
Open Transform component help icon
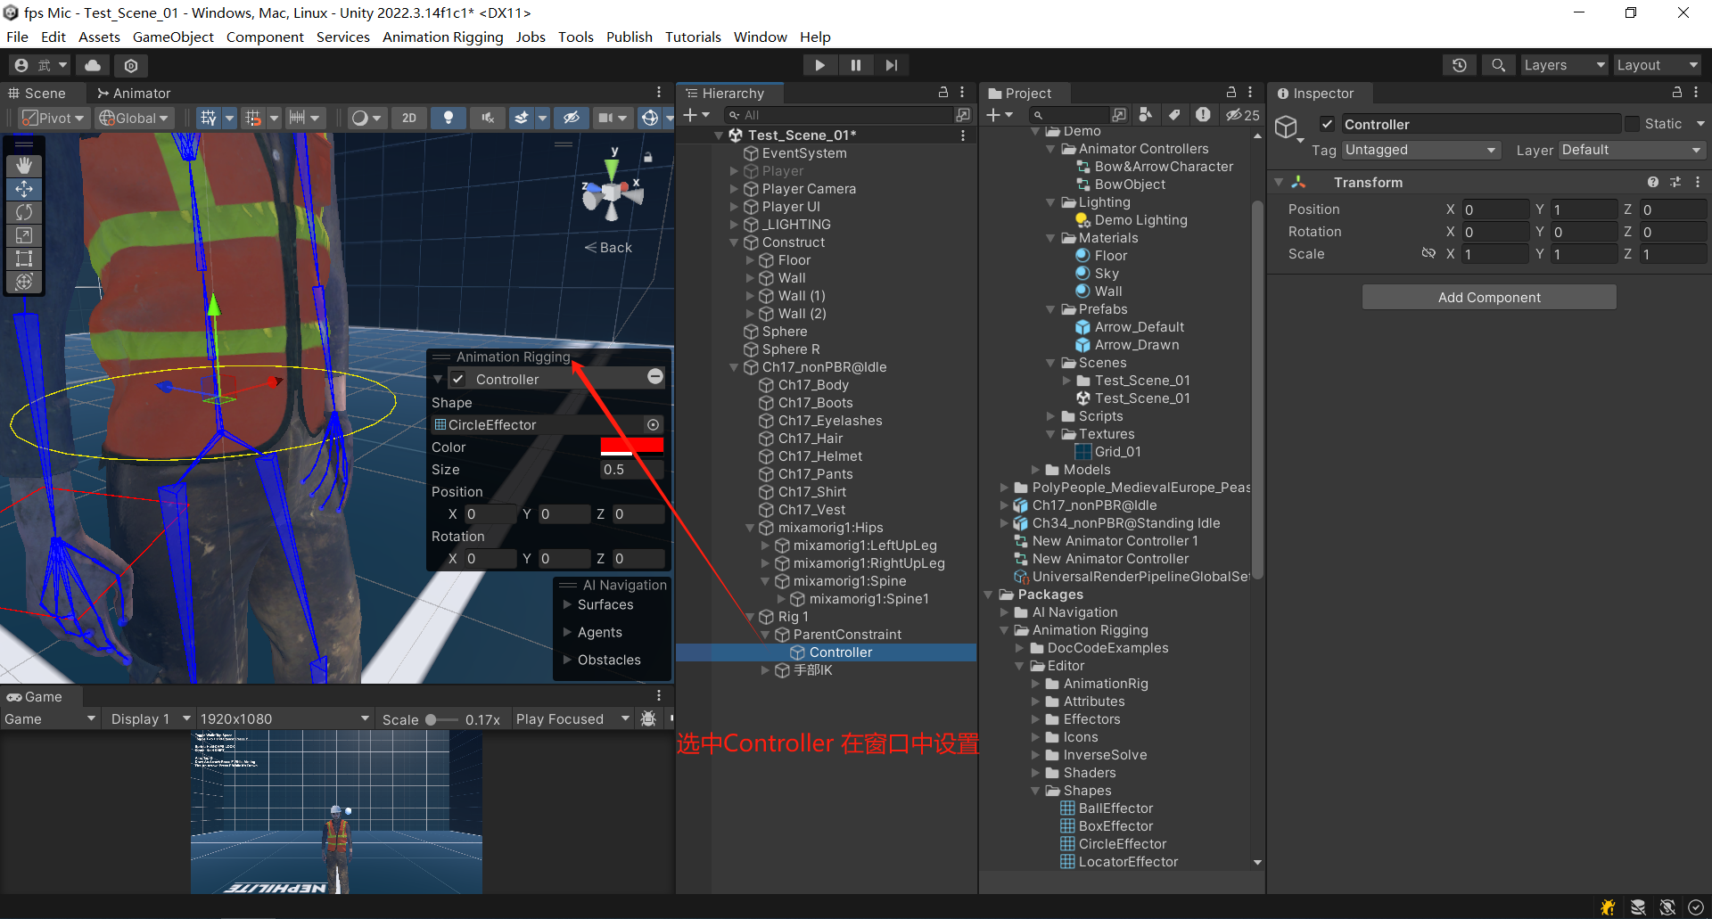coord(1653,182)
